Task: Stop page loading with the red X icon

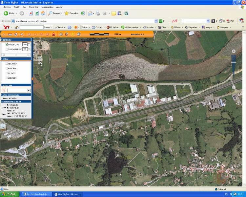Action: pos(31,13)
